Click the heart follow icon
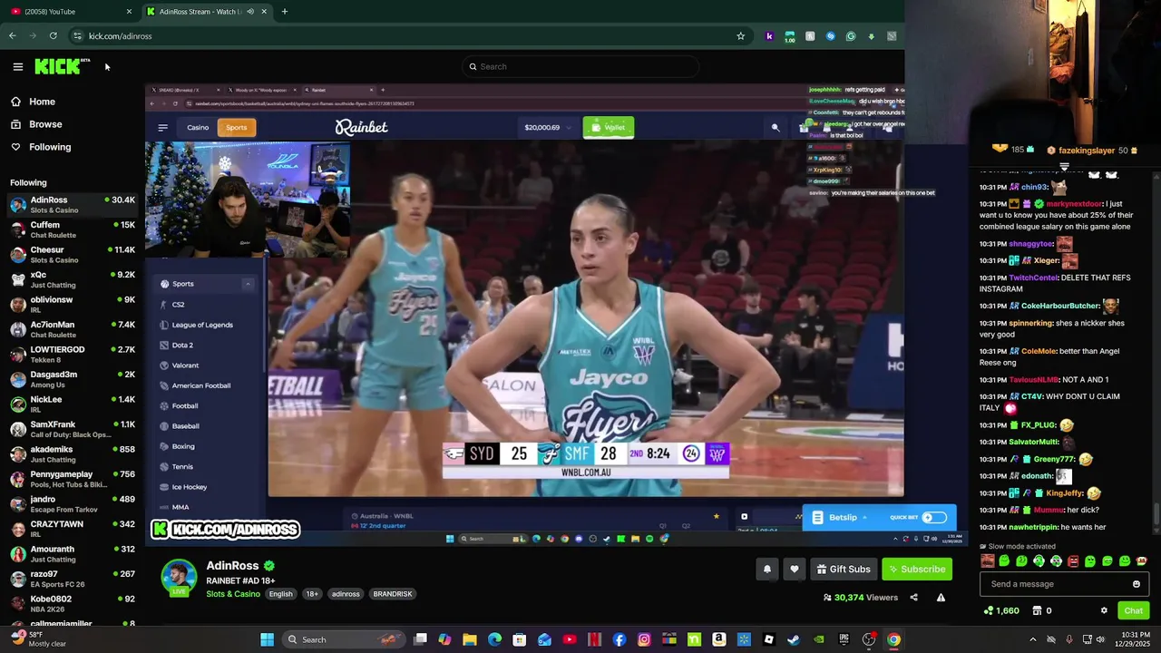This screenshot has width=1161, height=653. [x=795, y=569]
